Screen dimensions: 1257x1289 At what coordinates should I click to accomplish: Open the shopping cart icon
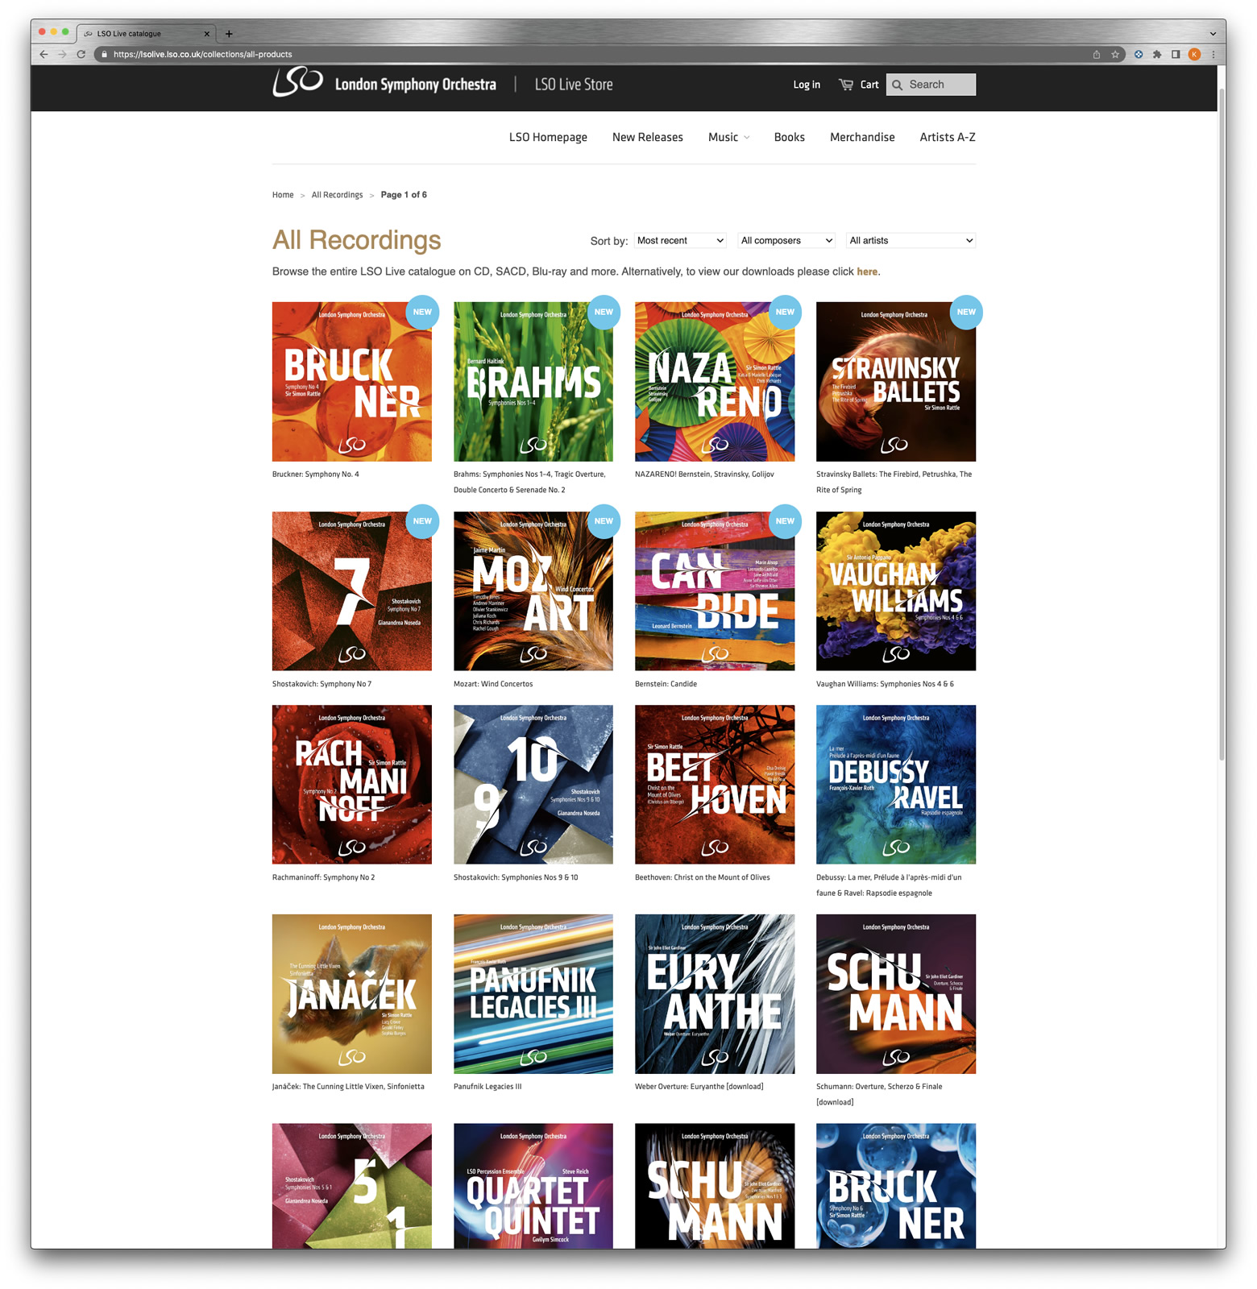[845, 85]
